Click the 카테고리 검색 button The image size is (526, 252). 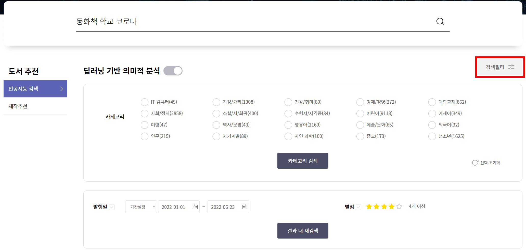303,161
